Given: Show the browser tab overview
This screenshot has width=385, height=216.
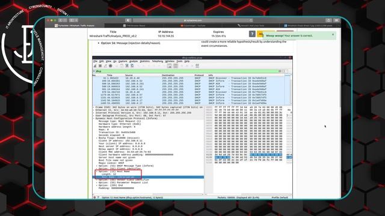Looking at the screenshot, I should click(x=336, y=20).
